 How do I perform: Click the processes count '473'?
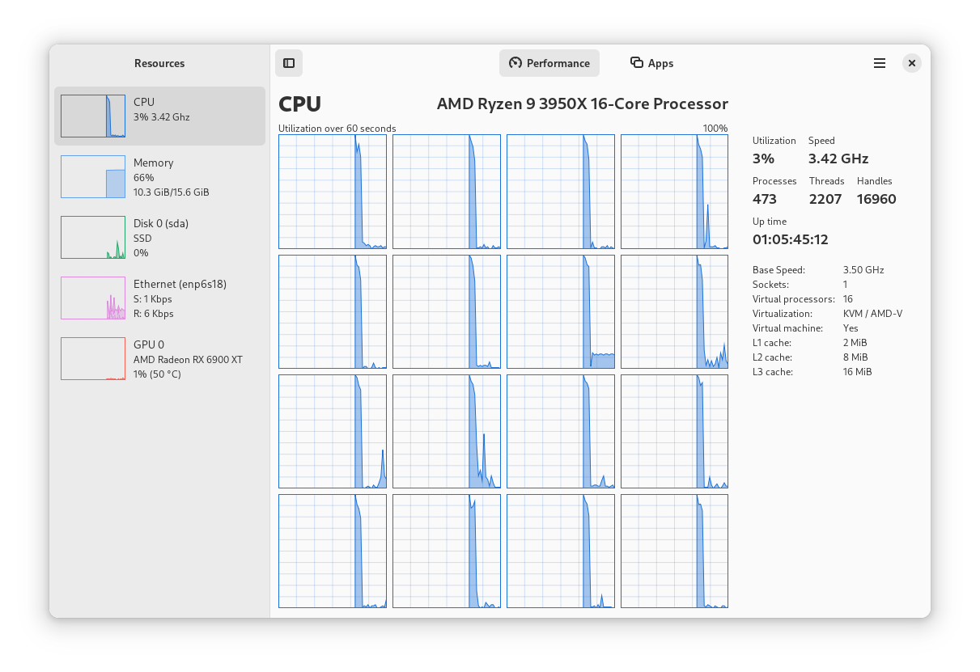[765, 199]
